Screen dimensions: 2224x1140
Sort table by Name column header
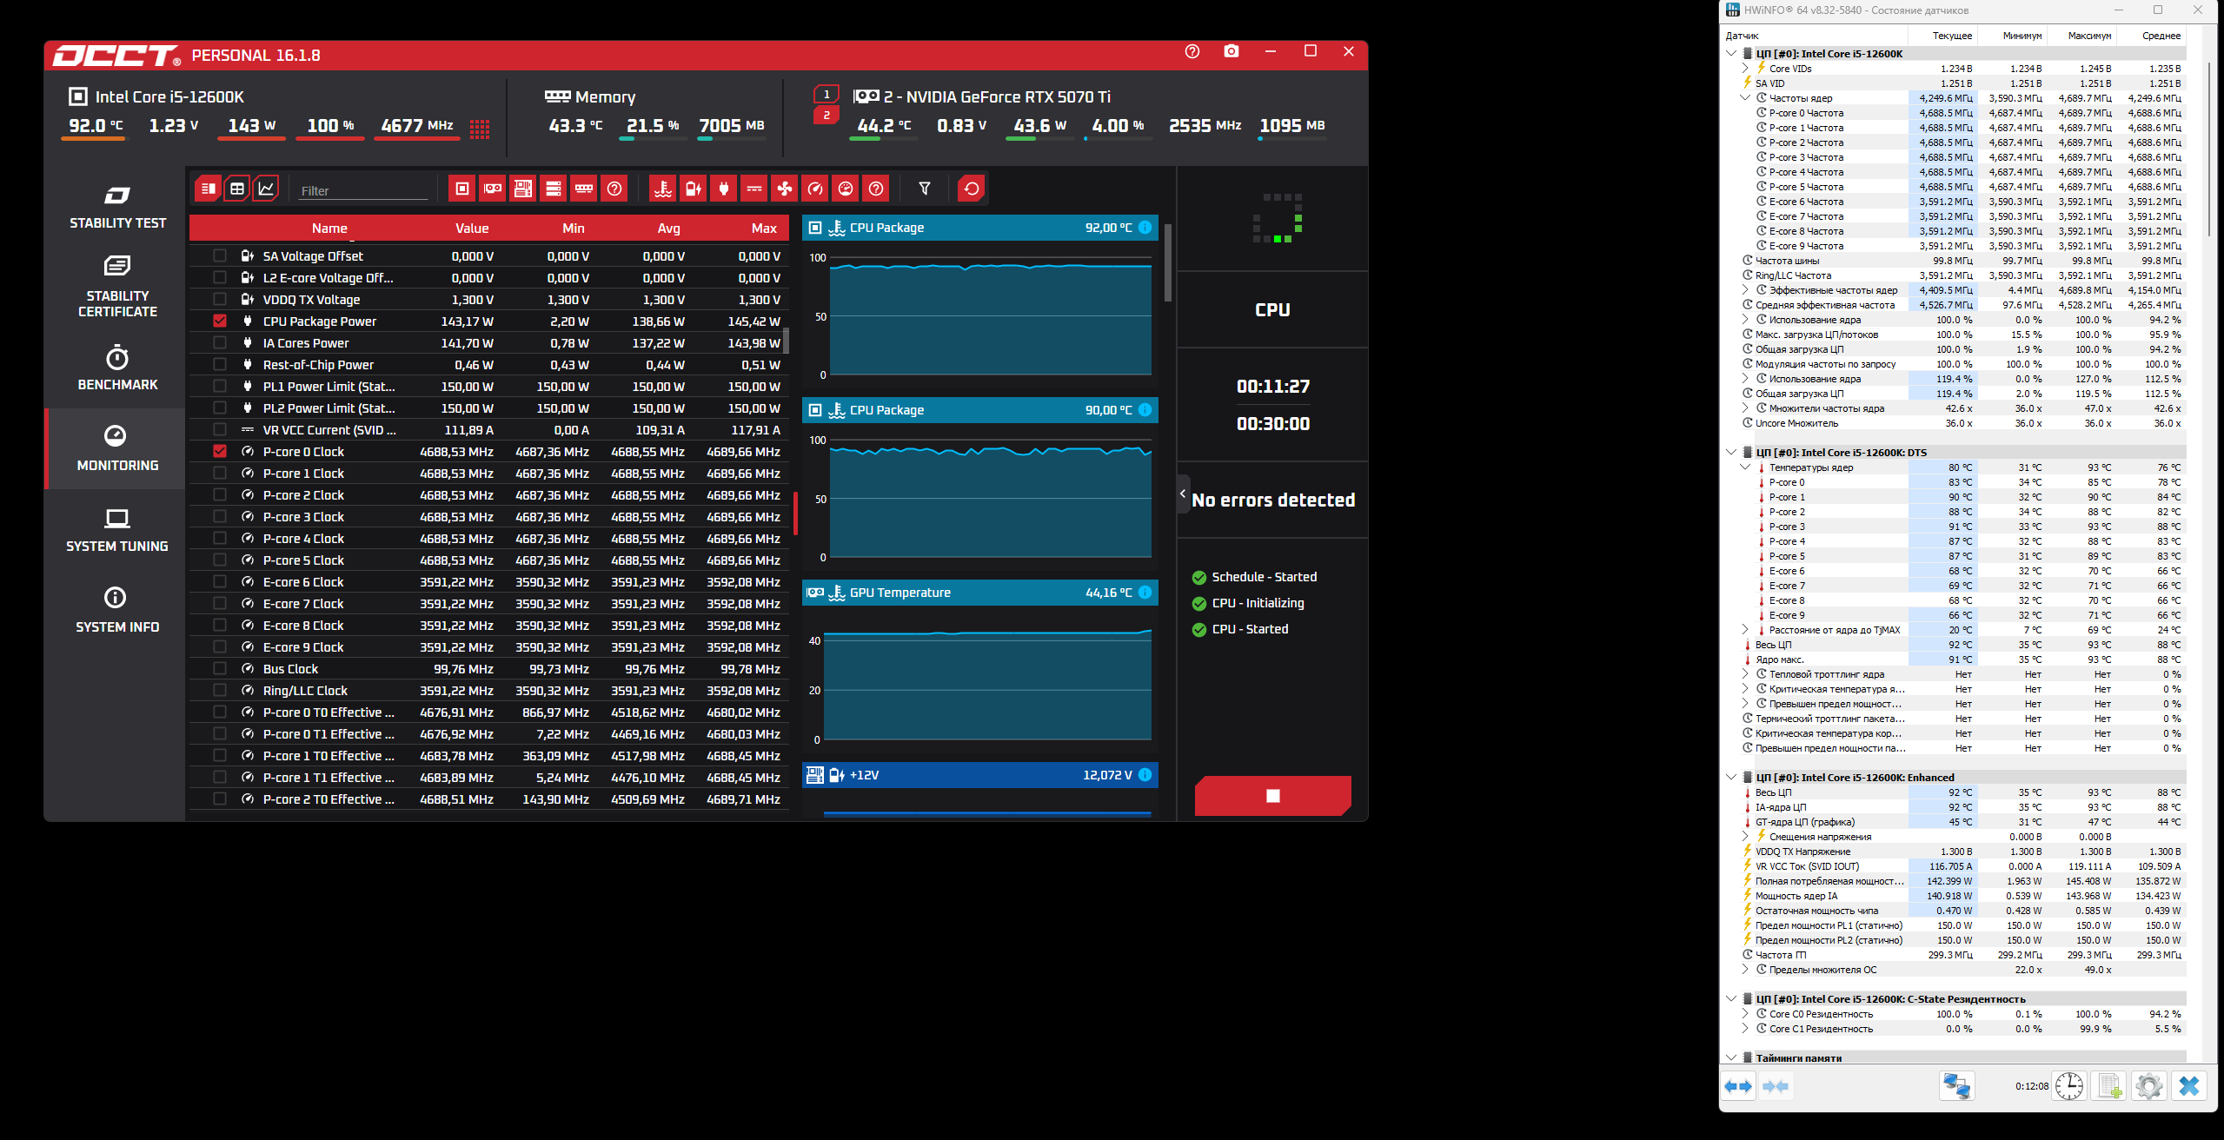click(x=329, y=229)
